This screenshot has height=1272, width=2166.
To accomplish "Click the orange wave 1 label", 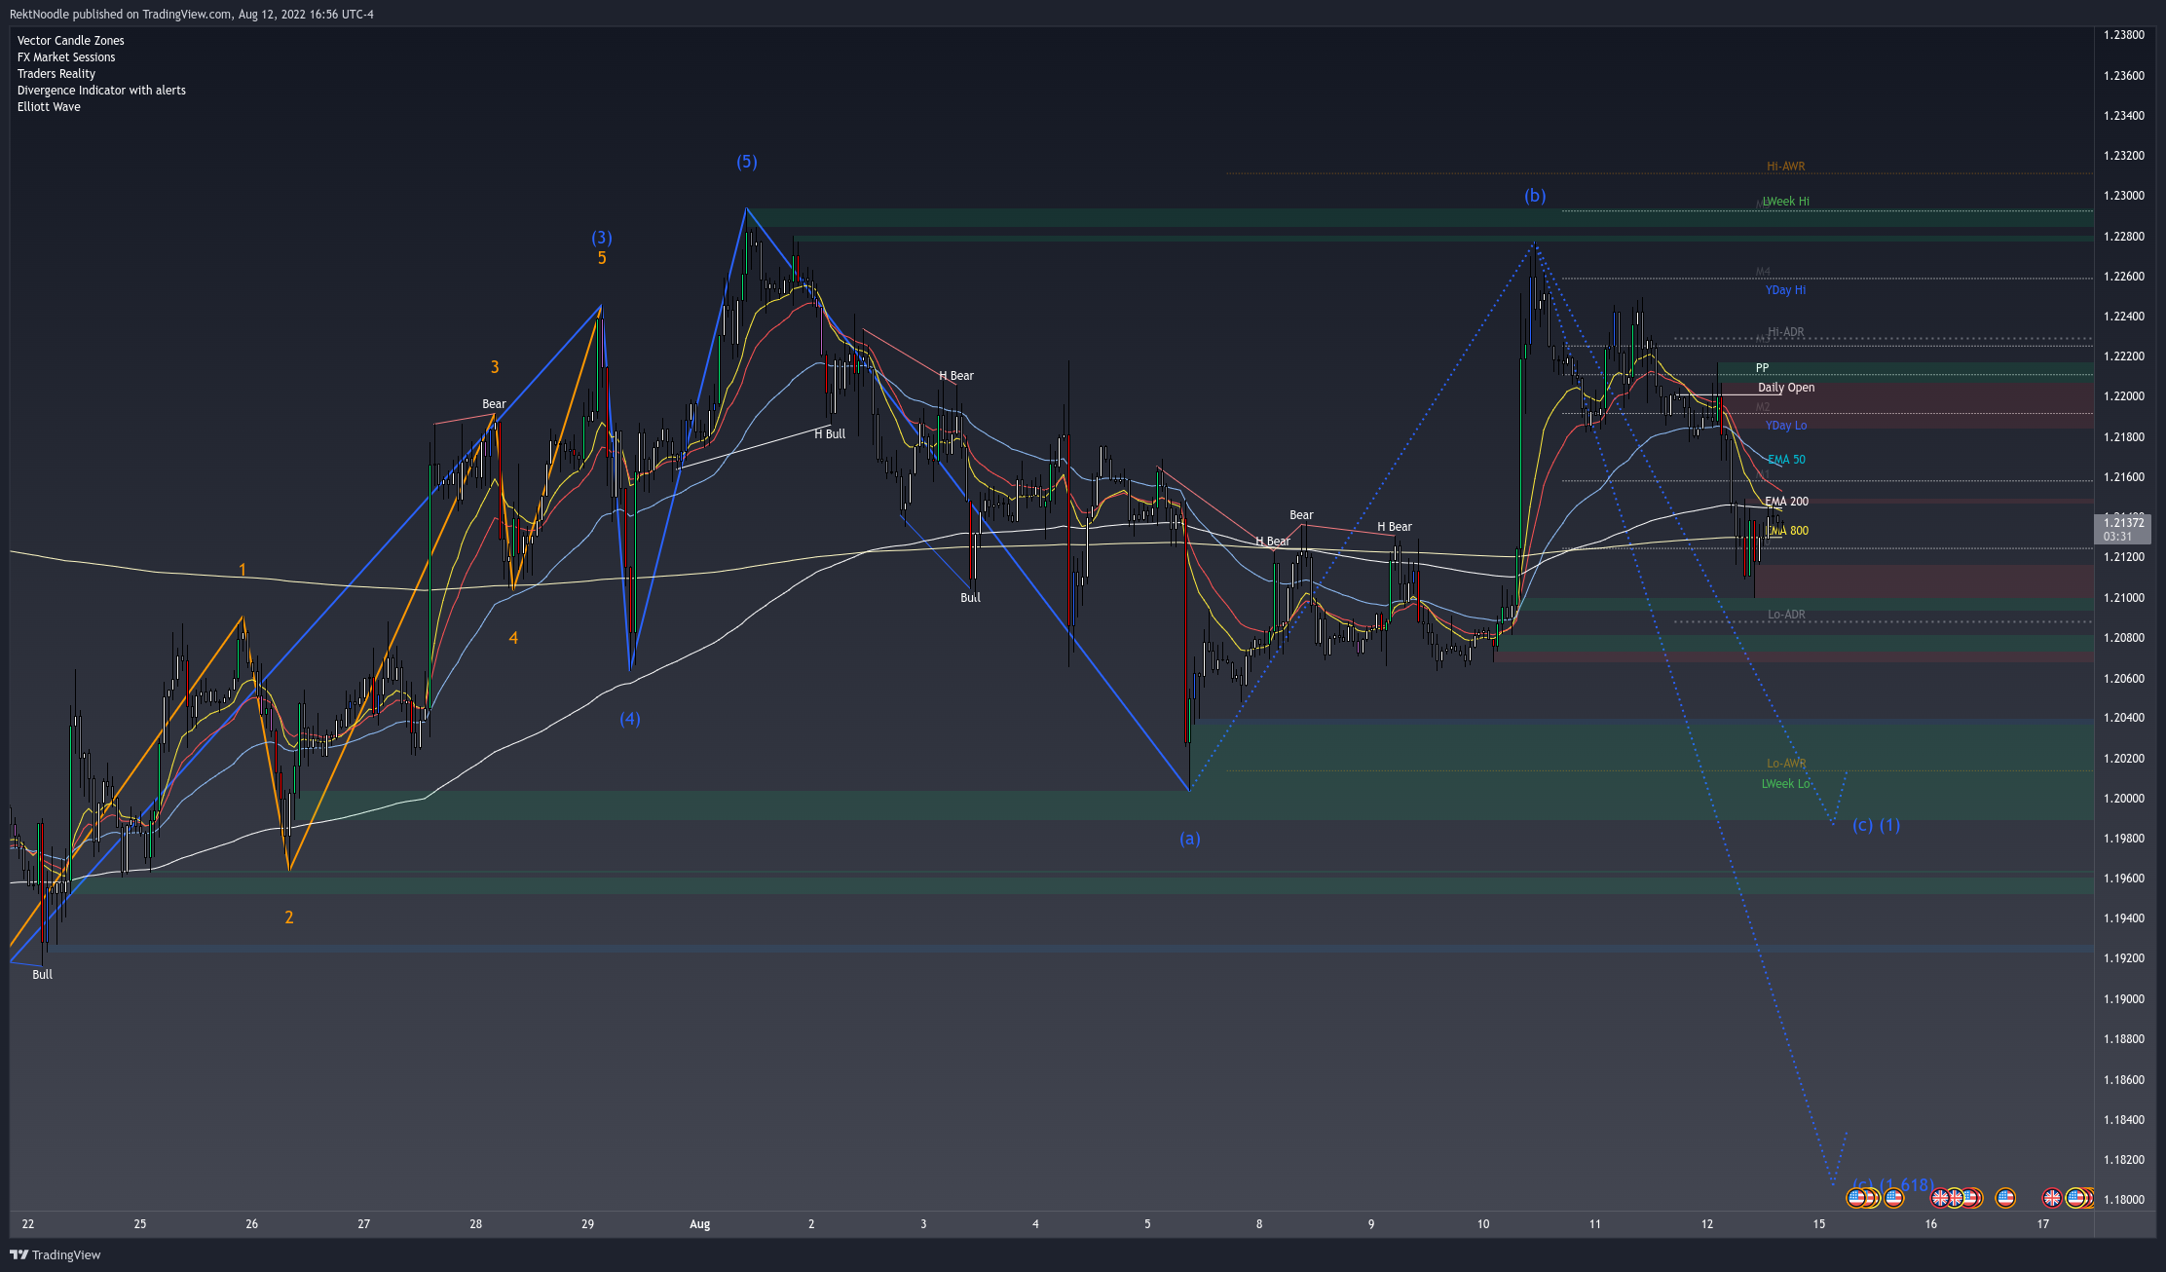I will coord(243,570).
